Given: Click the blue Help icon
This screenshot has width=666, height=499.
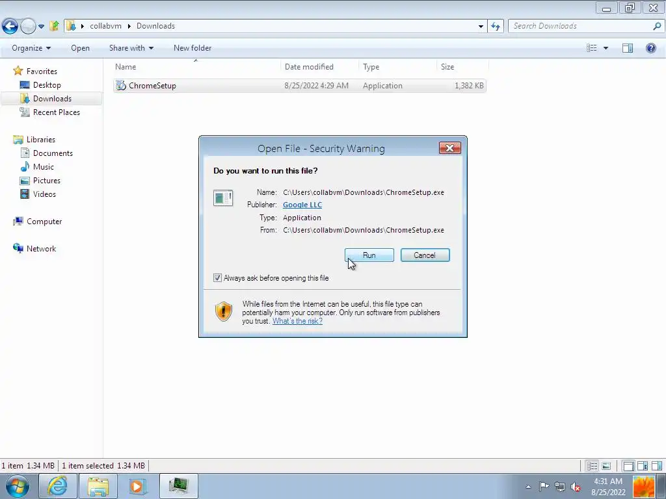Looking at the screenshot, I should click(x=650, y=48).
